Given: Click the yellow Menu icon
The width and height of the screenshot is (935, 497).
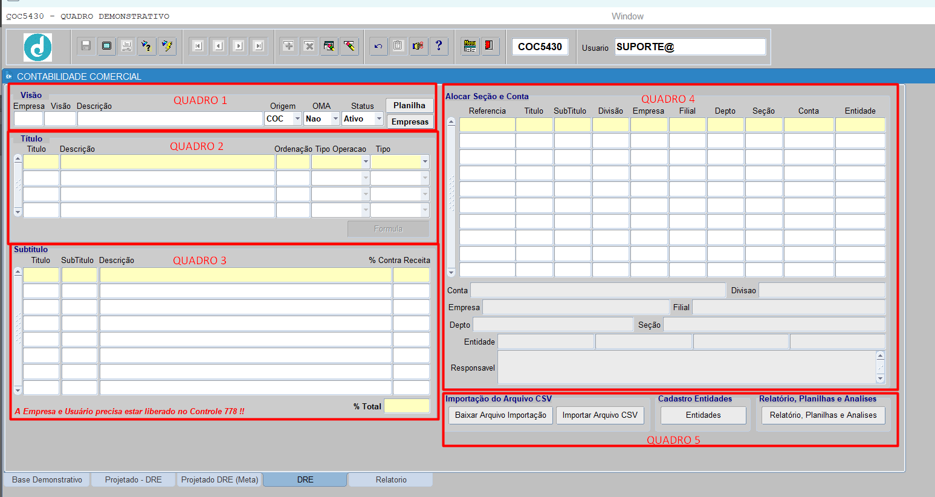Looking at the screenshot, I should click(470, 46).
